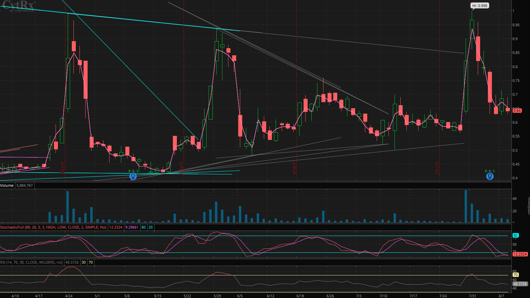
Task: Click the RSI header 70 level box
Action: 91,262
